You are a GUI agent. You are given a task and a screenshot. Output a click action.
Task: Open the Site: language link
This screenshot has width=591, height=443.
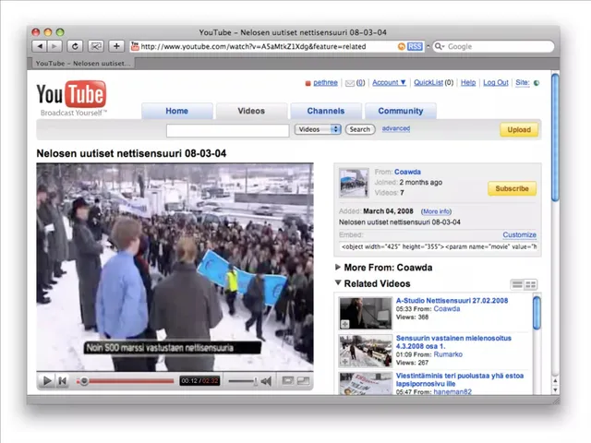pyautogui.click(x=523, y=82)
